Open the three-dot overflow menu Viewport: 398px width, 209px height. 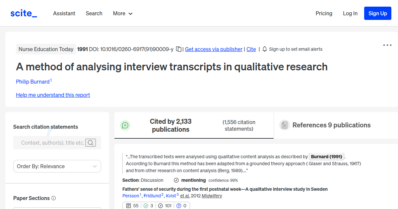point(387,45)
